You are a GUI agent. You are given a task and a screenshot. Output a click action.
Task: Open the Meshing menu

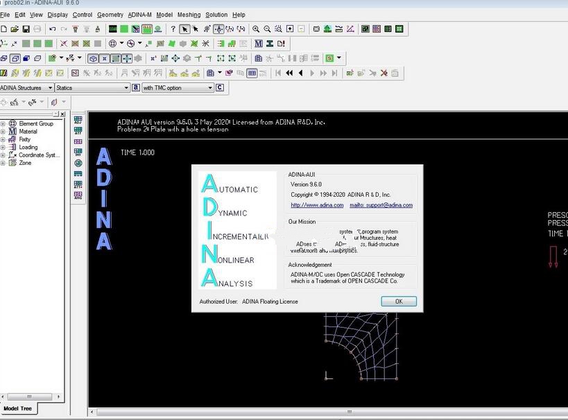(189, 15)
